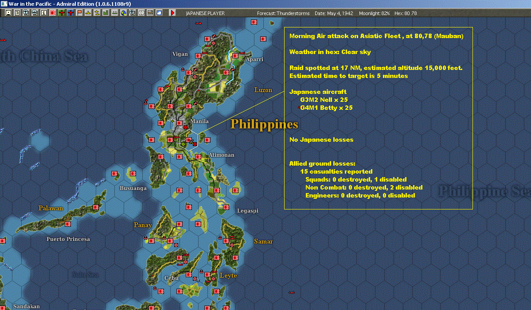Click the 'Allied ground losses:' heading
This screenshot has height=310, width=531.
(322, 164)
